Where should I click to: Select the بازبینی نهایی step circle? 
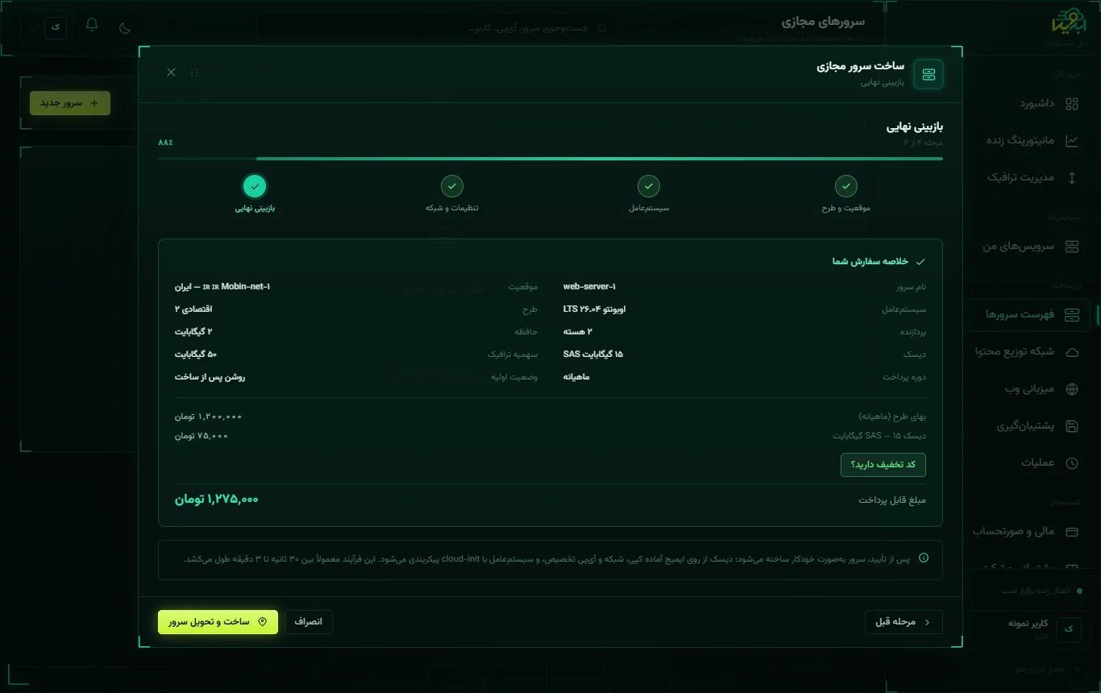pyautogui.click(x=255, y=186)
